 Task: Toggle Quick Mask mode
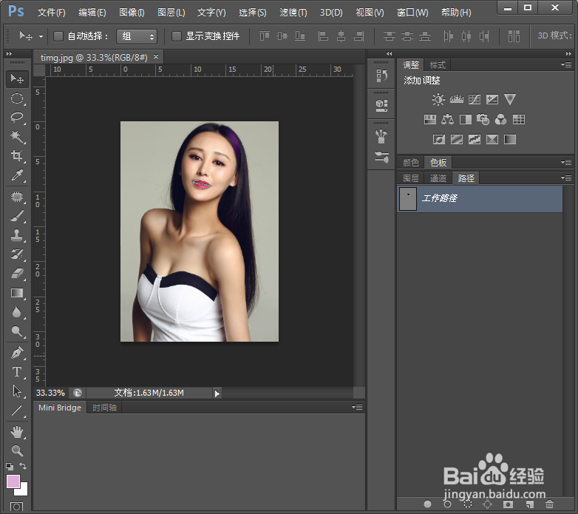pos(16,507)
